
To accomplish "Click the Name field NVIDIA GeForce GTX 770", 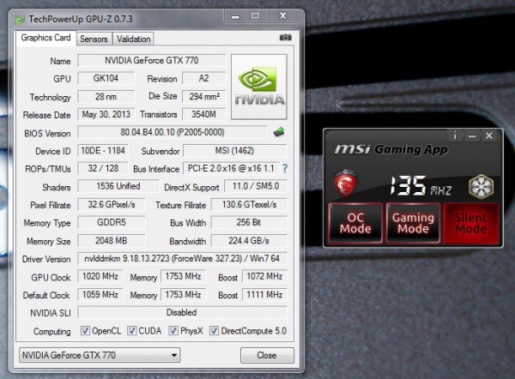I will 152,60.
